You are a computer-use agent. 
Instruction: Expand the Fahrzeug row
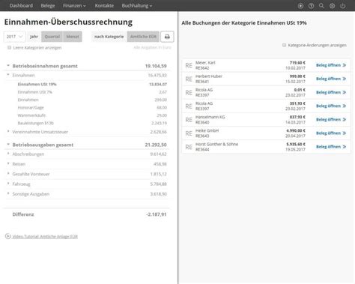pos(8,184)
